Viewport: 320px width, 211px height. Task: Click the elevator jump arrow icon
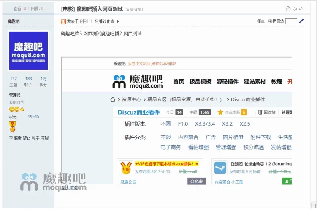(301, 21)
